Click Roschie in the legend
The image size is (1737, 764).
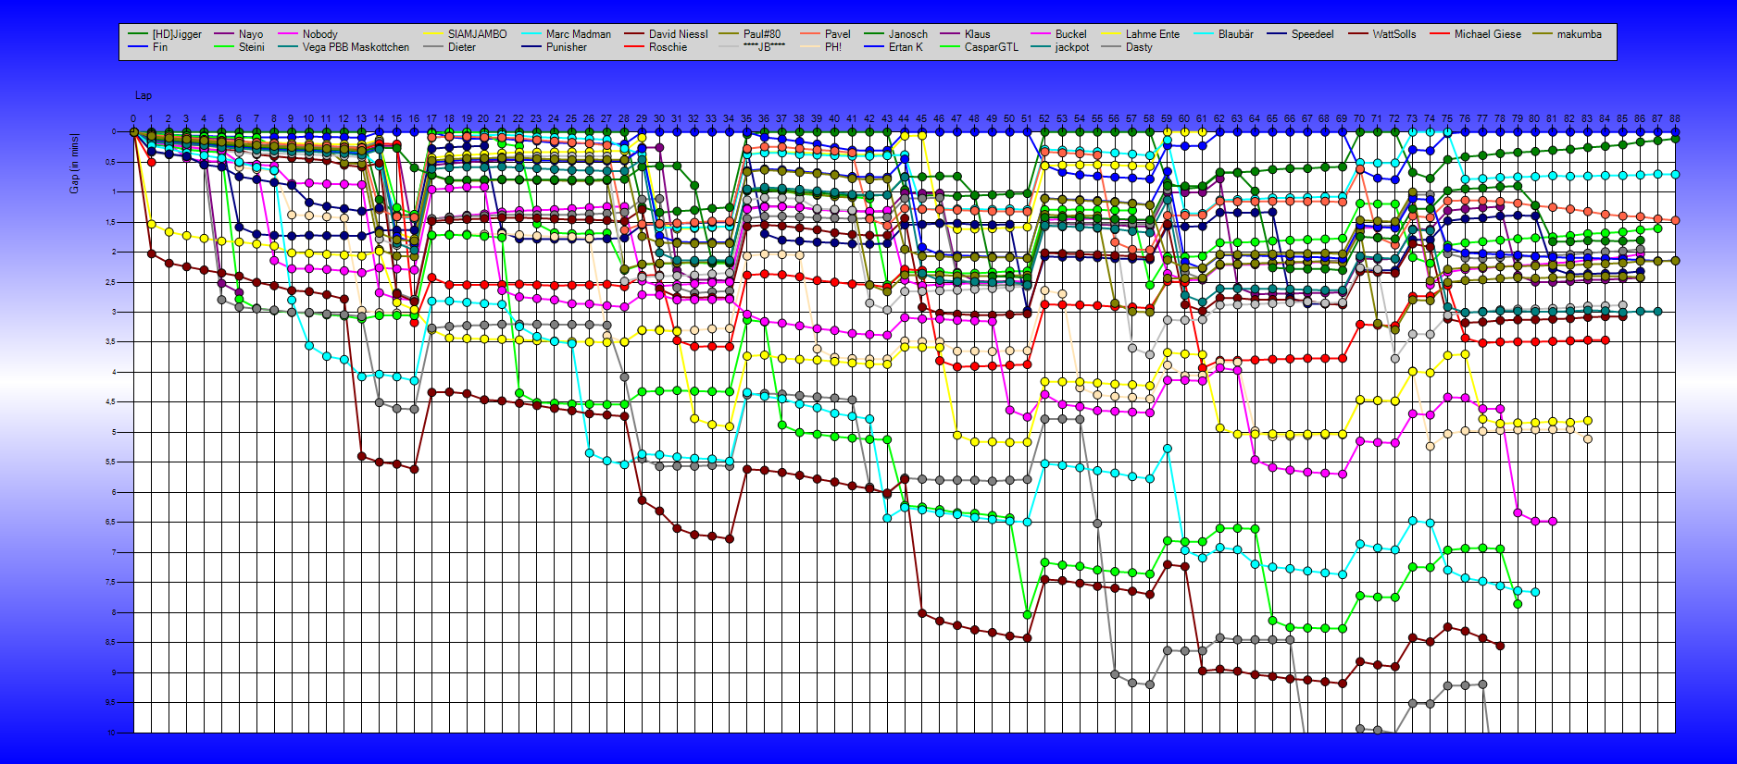point(656,47)
